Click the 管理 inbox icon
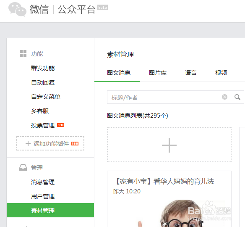 tap(23, 167)
